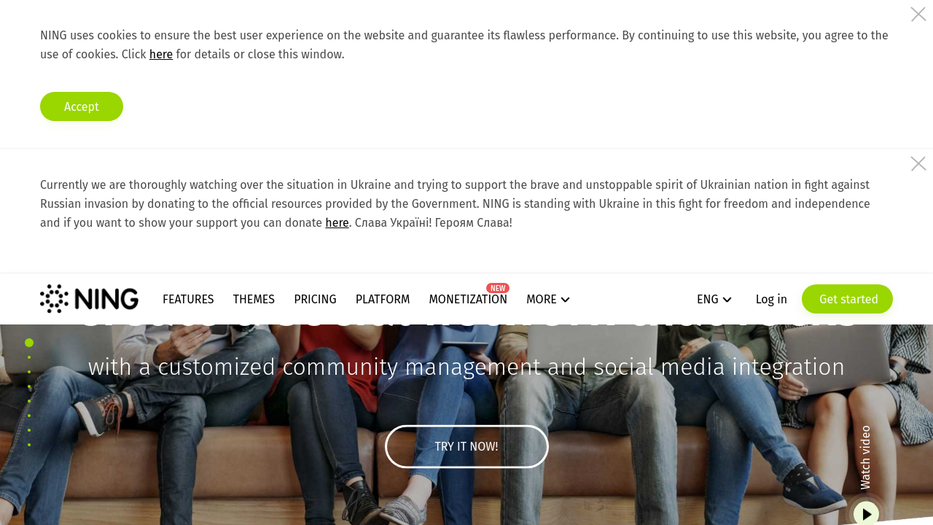Select the last slide indicator dot
Image resolution: width=933 pixels, height=525 pixels.
coord(29,445)
